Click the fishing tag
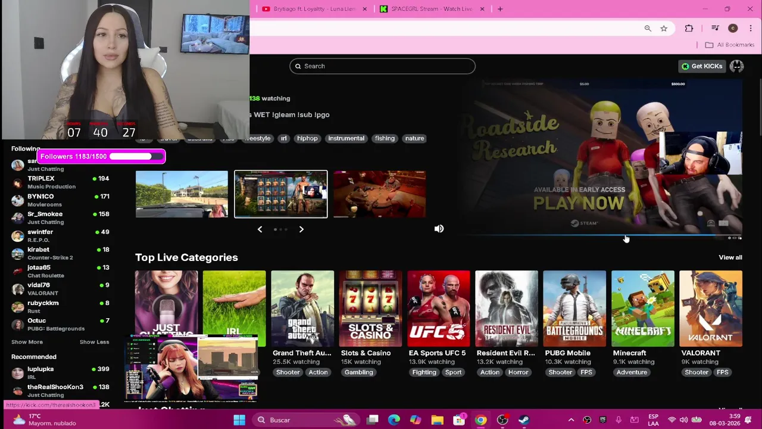This screenshot has height=429, width=762. [x=385, y=138]
